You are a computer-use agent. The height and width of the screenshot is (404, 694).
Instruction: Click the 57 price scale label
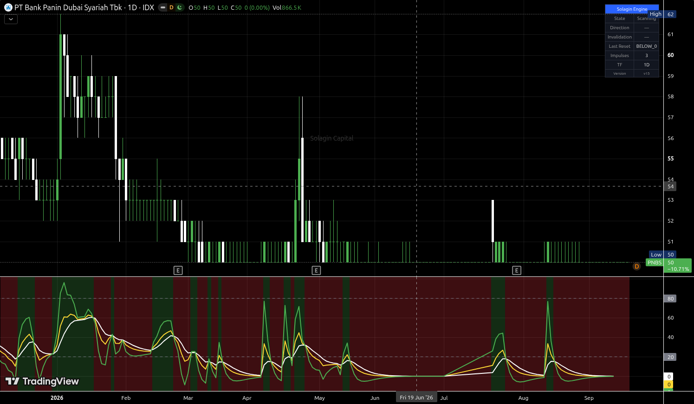[670, 117]
